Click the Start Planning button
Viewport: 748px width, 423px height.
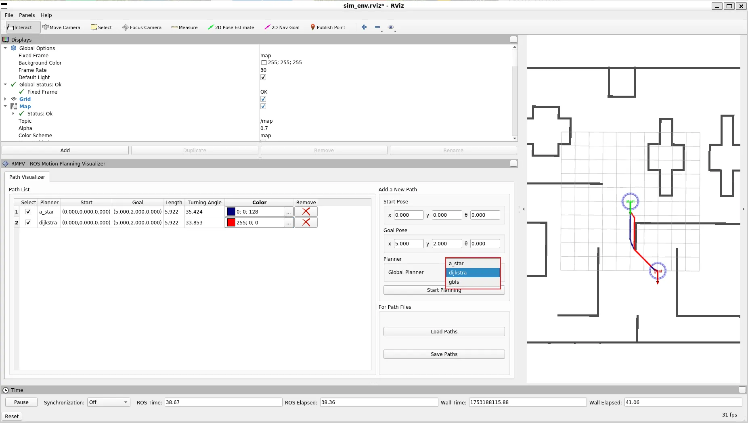[444, 290]
